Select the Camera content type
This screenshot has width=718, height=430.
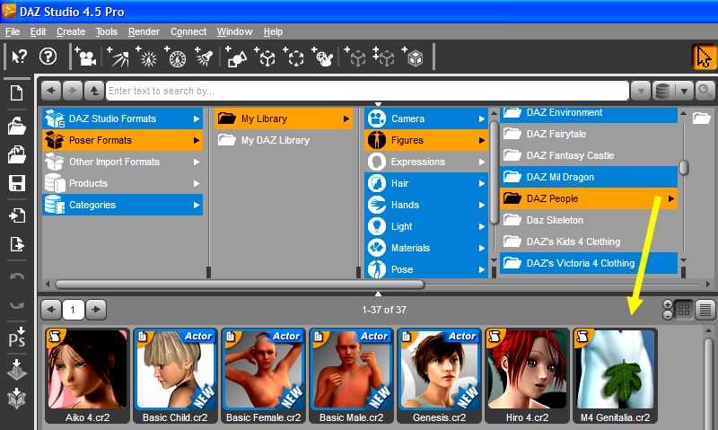[426, 118]
